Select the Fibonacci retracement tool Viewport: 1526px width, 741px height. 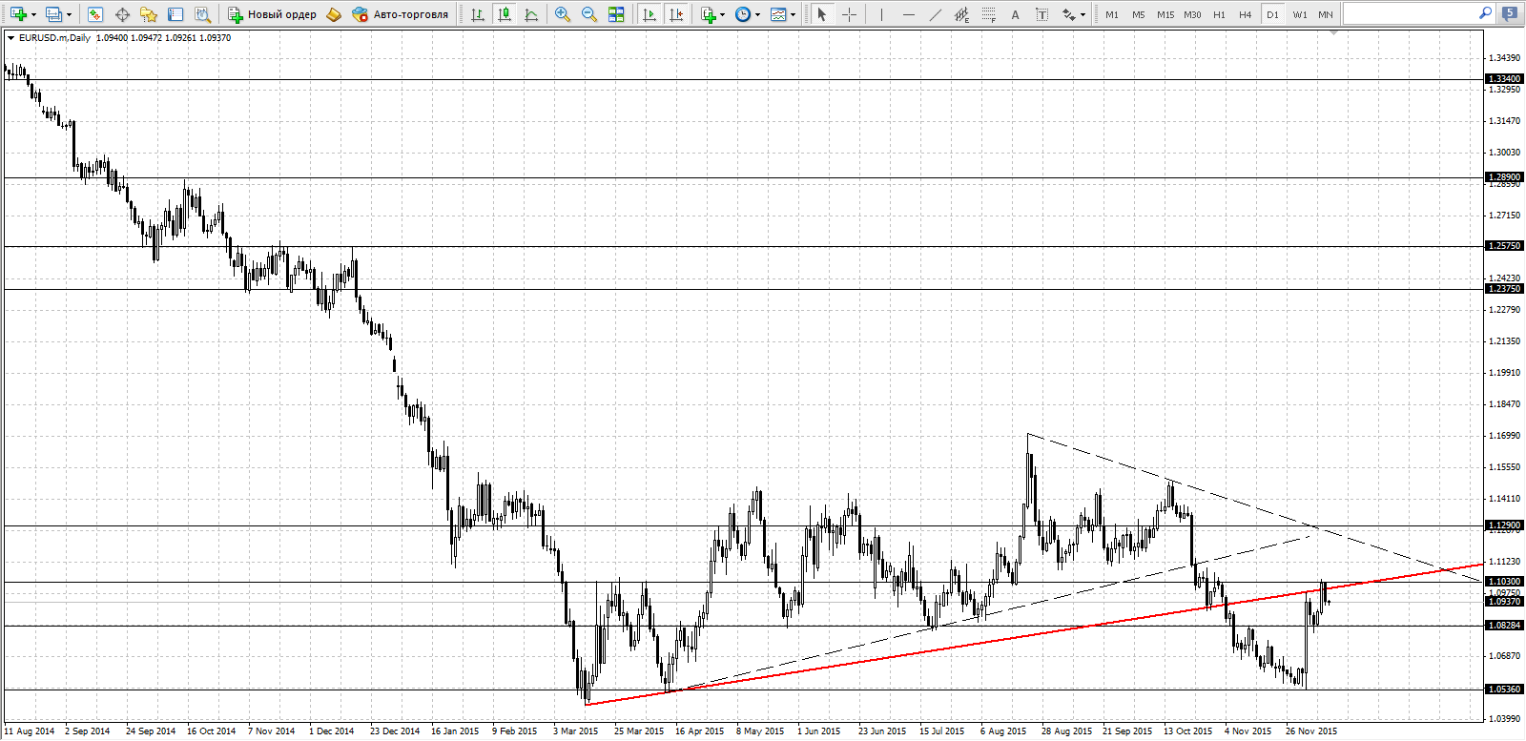click(x=989, y=14)
